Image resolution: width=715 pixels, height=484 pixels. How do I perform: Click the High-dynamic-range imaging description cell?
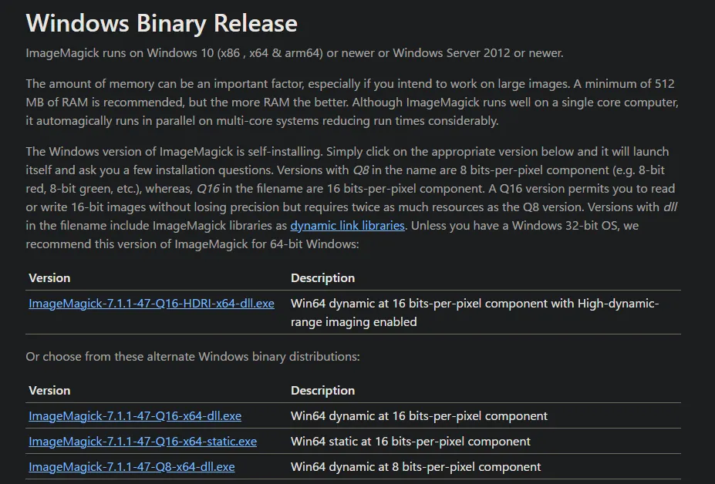[x=474, y=312]
